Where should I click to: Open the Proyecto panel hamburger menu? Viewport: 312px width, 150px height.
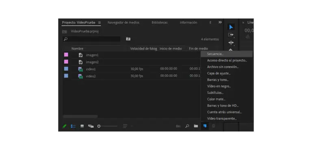click(99, 22)
